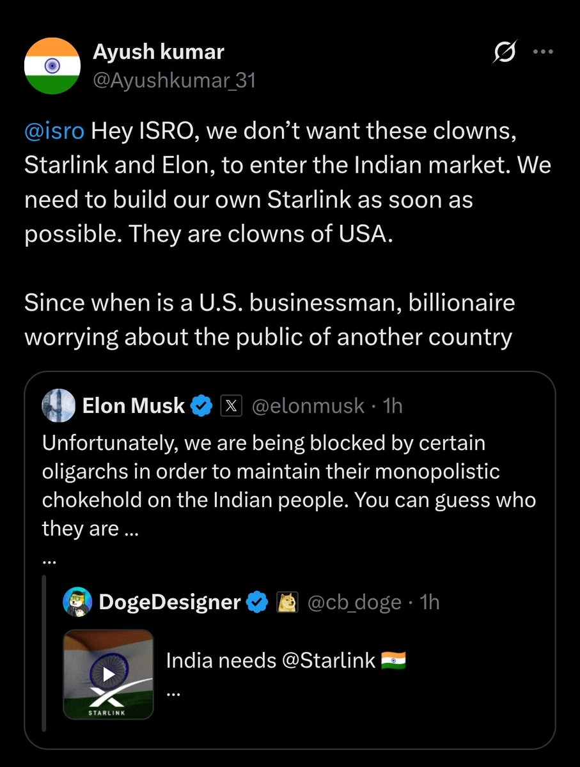Play the Starlink video thumbnail
Screen dimensions: 580x767
click(x=108, y=674)
